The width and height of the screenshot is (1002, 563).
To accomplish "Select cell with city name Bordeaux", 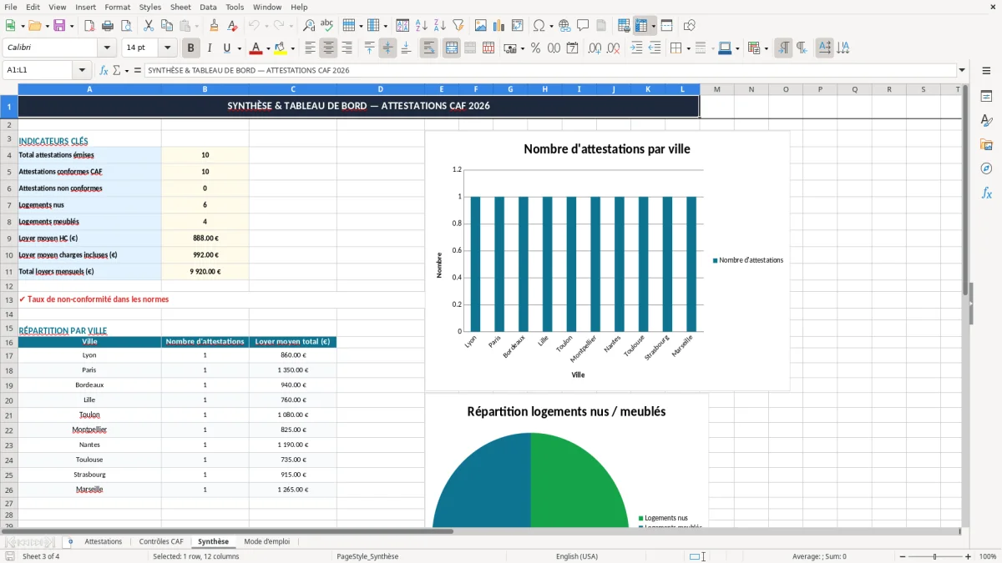I will click(89, 385).
